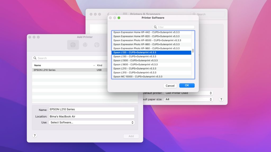
Task: Select the Default printer tab in Add Printer
Action: click(73, 45)
